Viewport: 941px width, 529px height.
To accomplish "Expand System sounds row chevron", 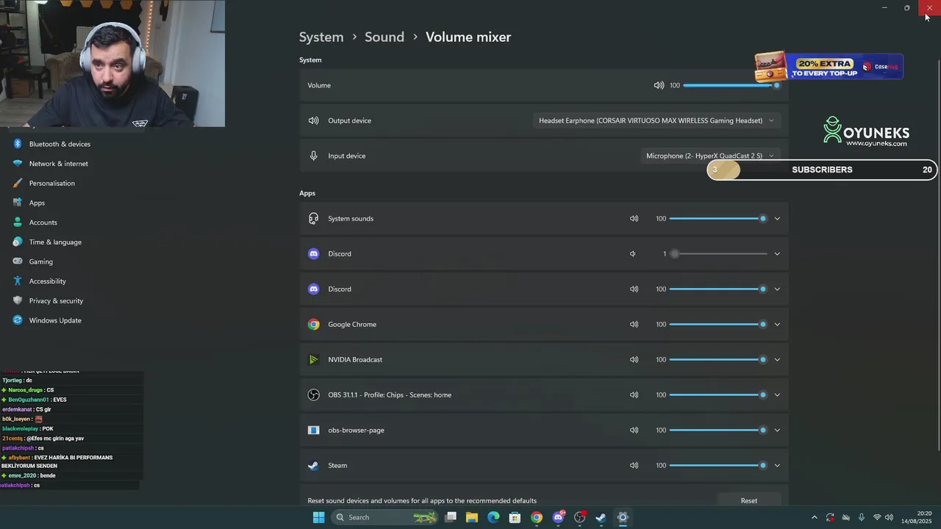I will 777,218.
